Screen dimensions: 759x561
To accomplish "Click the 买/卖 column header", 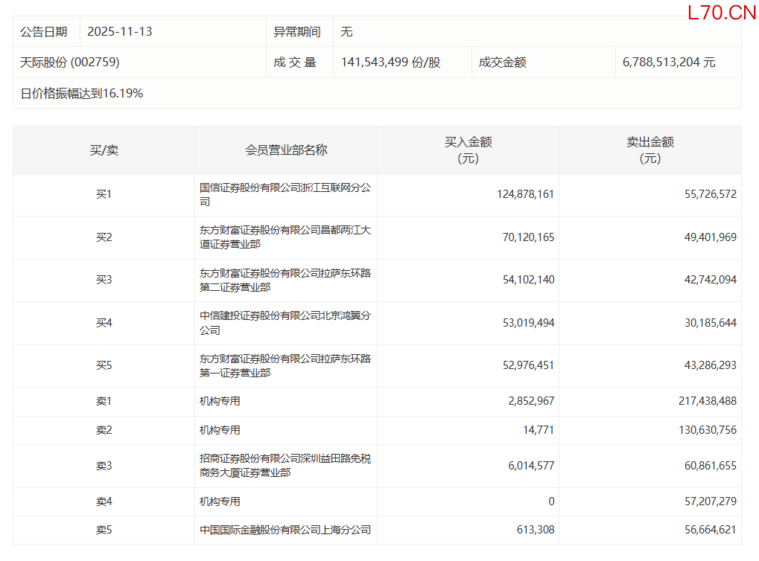I will point(104,150).
